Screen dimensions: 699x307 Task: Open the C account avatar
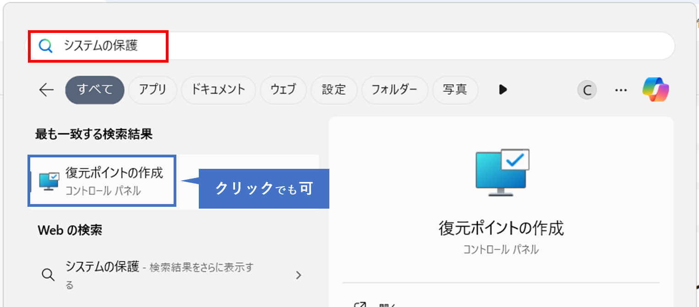pyautogui.click(x=587, y=90)
